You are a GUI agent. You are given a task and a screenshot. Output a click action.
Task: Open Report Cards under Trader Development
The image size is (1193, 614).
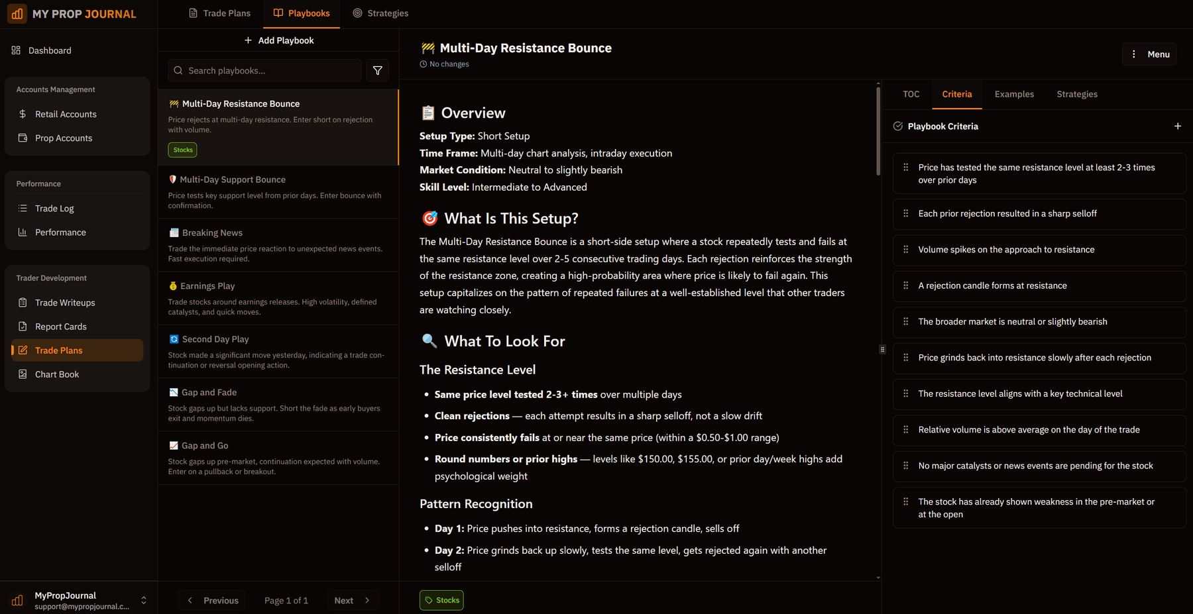(x=60, y=326)
